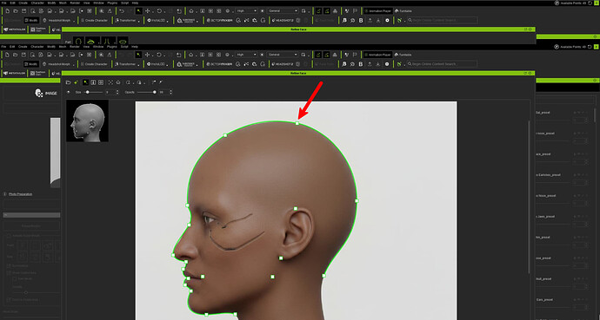Screen dimensions: 600x320
Task: Open the General dropdown in back window
Action: [283, 11]
